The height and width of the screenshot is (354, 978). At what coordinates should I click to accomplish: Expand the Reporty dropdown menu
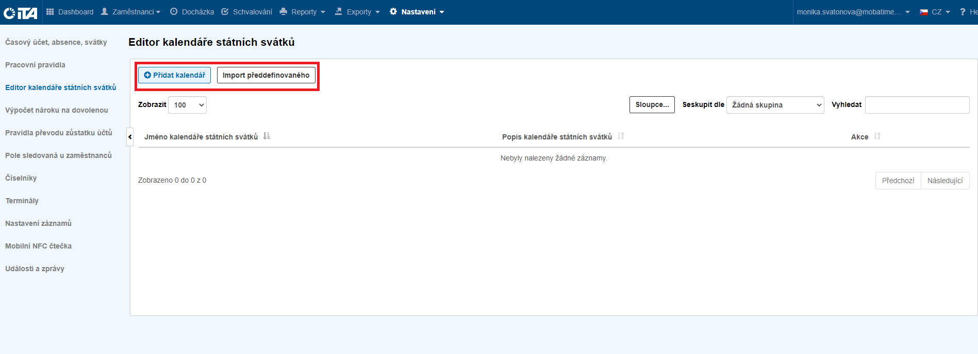[x=303, y=12]
